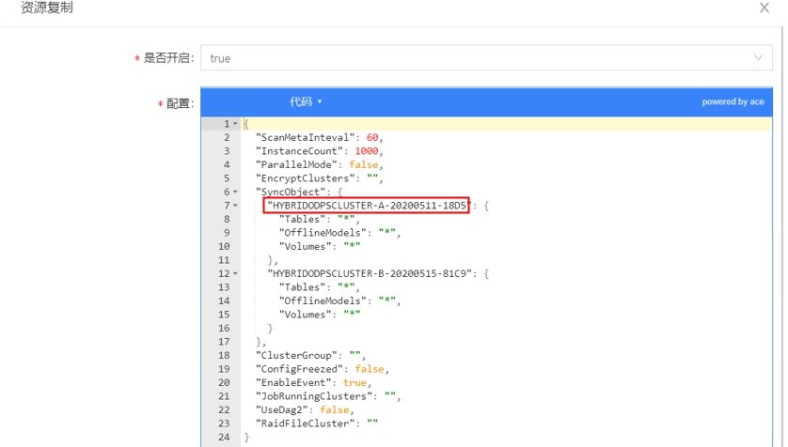
Task: Click "HYBRIDODPSCLUSTER-B-20200515-81C9" cluster name
Action: coord(370,273)
